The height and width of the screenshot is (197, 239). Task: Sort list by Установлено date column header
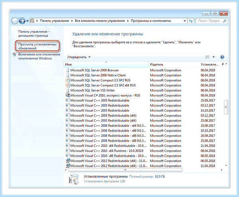point(210,64)
